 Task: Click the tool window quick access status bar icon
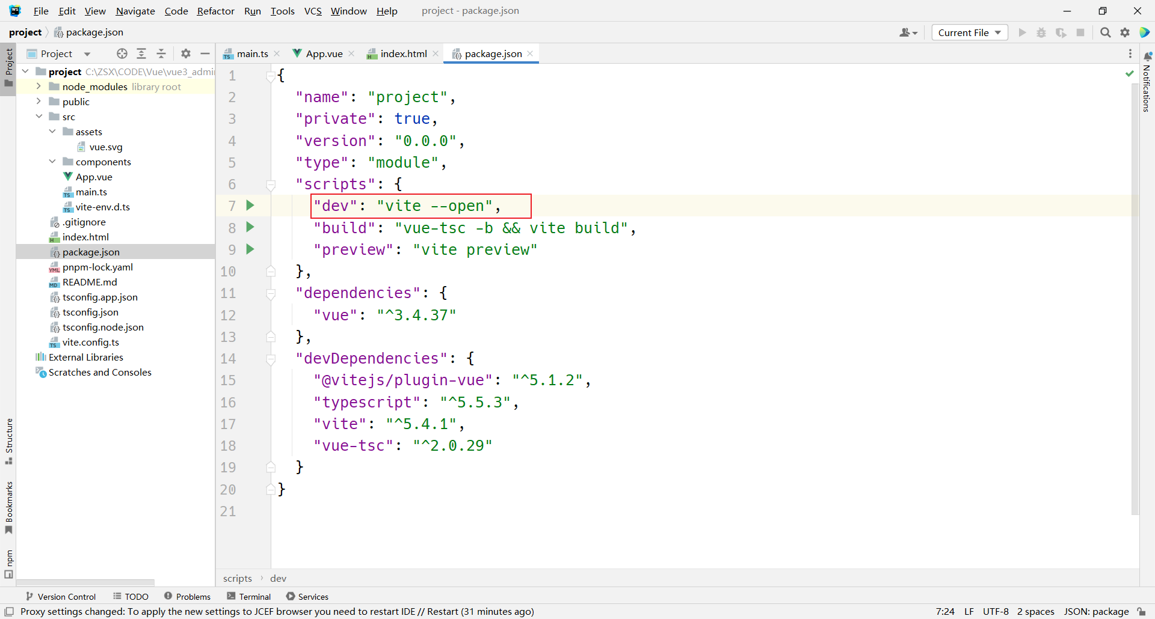pyautogui.click(x=9, y=611)
